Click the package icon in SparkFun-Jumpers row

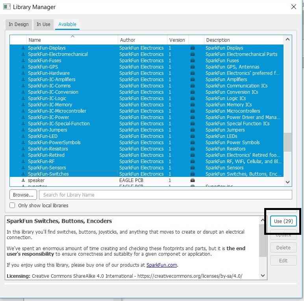(x=193, y=130)
